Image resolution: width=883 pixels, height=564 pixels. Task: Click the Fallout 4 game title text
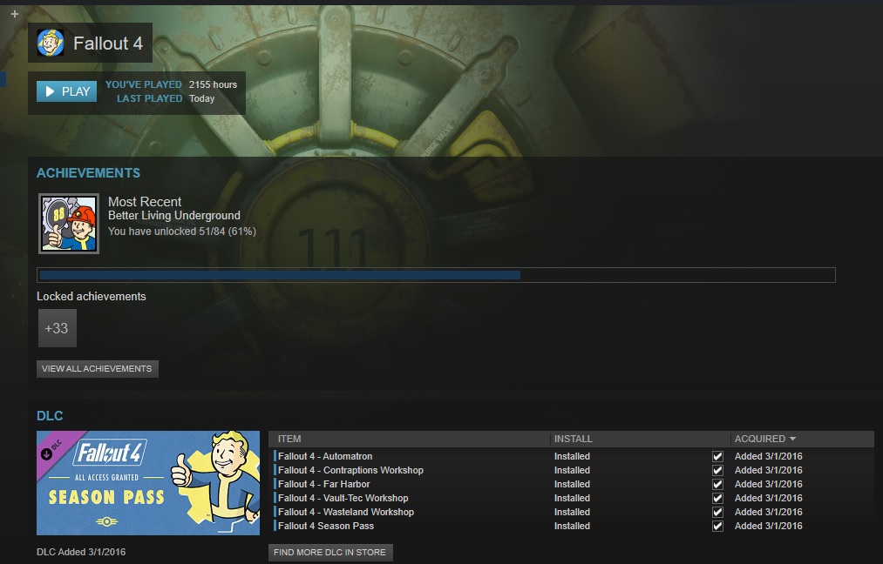108,44
